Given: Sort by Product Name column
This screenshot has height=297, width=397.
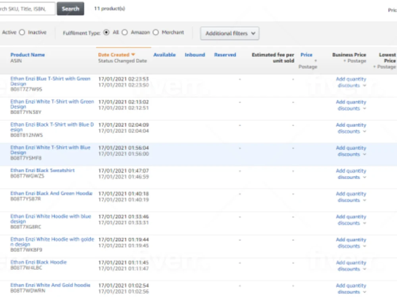Looking at the screenshot, I should [28, 55].
